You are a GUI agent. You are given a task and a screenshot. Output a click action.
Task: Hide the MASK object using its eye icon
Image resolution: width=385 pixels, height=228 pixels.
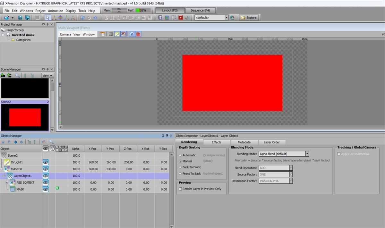46,189
